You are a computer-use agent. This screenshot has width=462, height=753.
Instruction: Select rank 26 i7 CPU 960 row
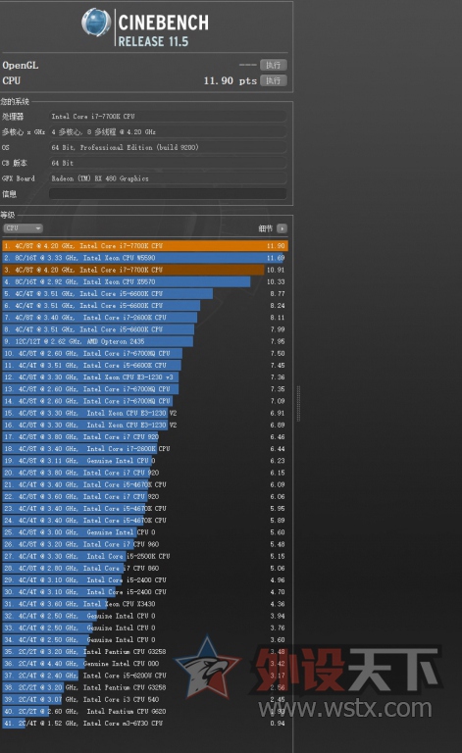click(145, 544)
